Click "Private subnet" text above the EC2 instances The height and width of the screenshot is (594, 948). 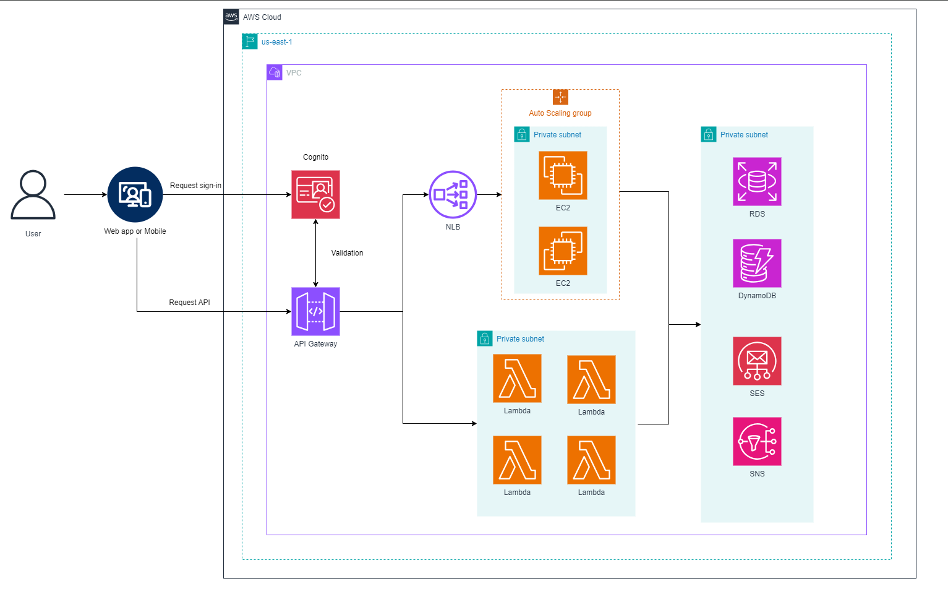[x=557, y=135]
